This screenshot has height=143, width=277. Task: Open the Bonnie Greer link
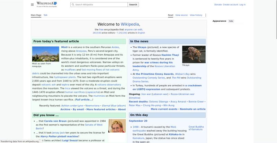196,102
